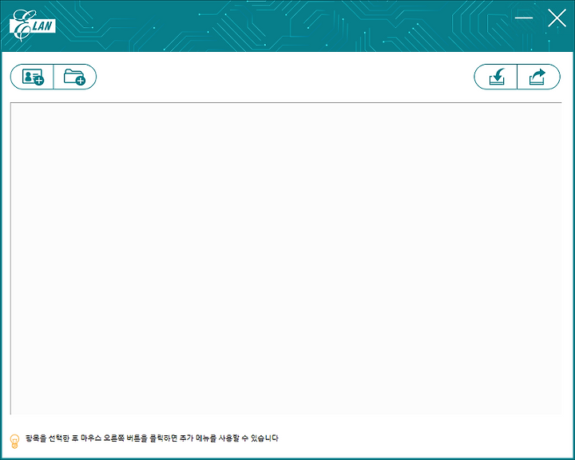Create a new folder with plus icon

tap(75, 77)
